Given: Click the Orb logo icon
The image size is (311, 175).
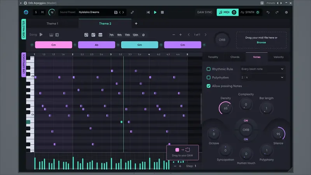Looking at the screenshot, I should (x=26, y=12).
